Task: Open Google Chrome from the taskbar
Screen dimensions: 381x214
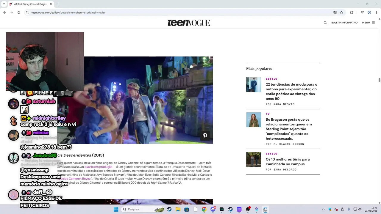Action: (x=204, y=209)
